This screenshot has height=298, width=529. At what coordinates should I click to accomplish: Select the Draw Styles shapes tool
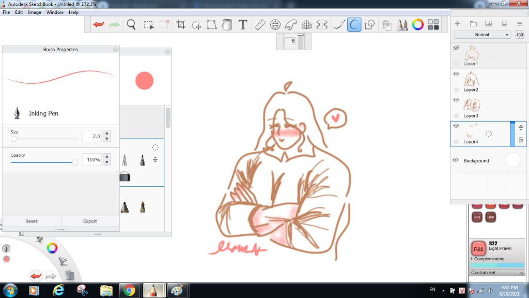tap(370, 24)
